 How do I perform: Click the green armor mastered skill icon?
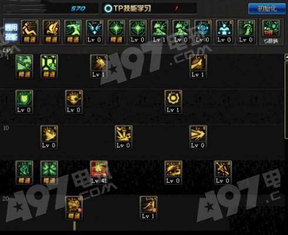pos(49,66)
